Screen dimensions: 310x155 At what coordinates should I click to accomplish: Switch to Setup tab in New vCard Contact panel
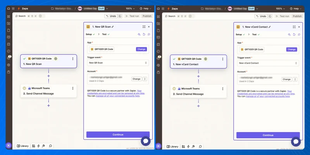(x=240, y=34)
